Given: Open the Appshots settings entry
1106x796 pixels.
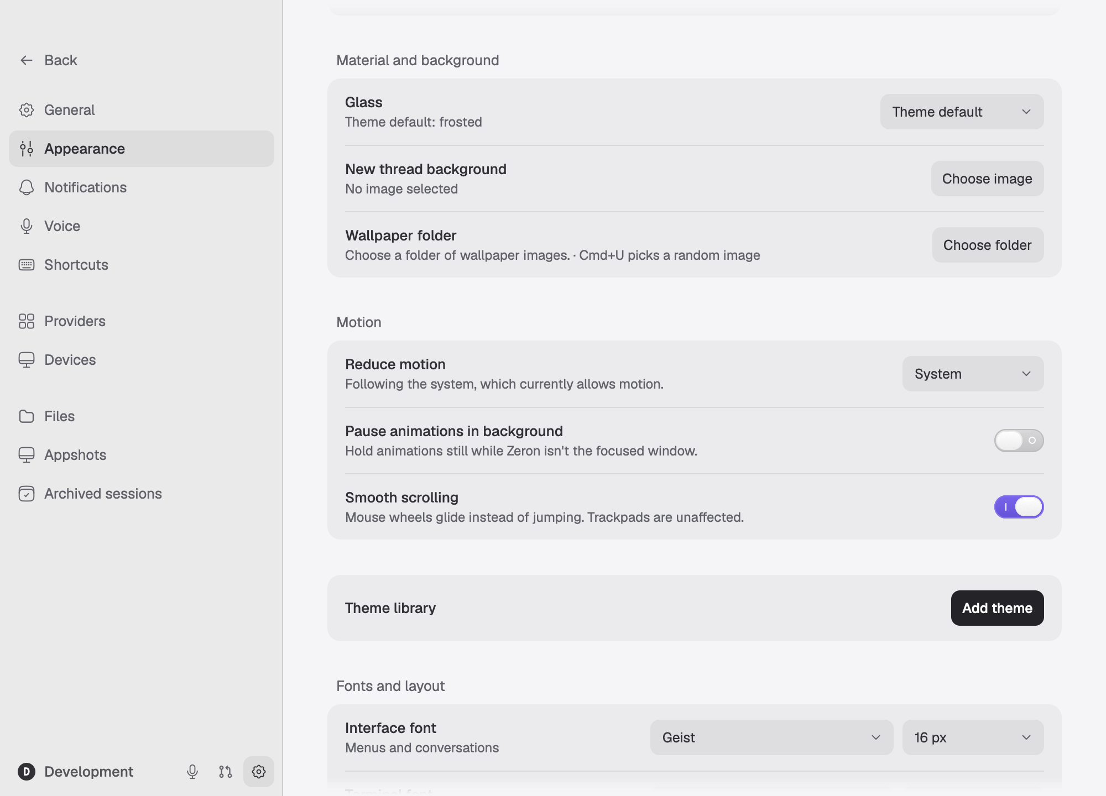Looking at the screenshot, I should (x=142, y=455).
